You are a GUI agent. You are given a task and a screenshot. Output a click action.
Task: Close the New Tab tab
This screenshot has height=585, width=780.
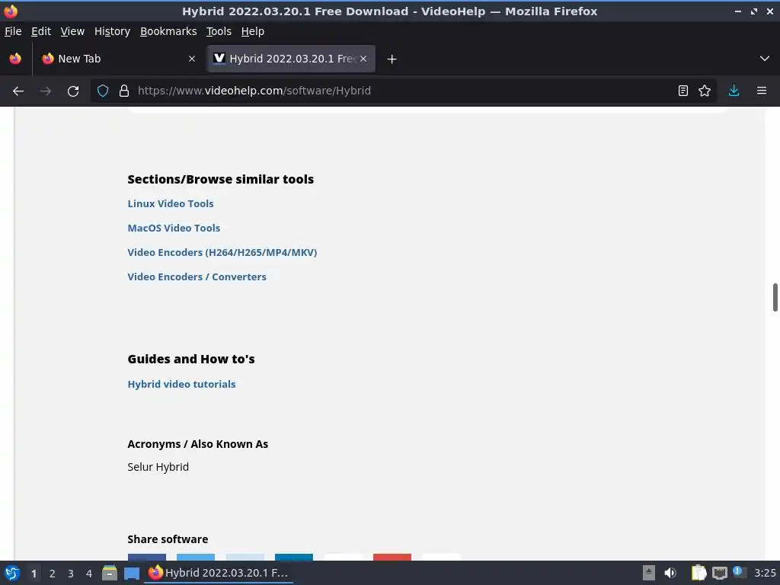[192, 59]
